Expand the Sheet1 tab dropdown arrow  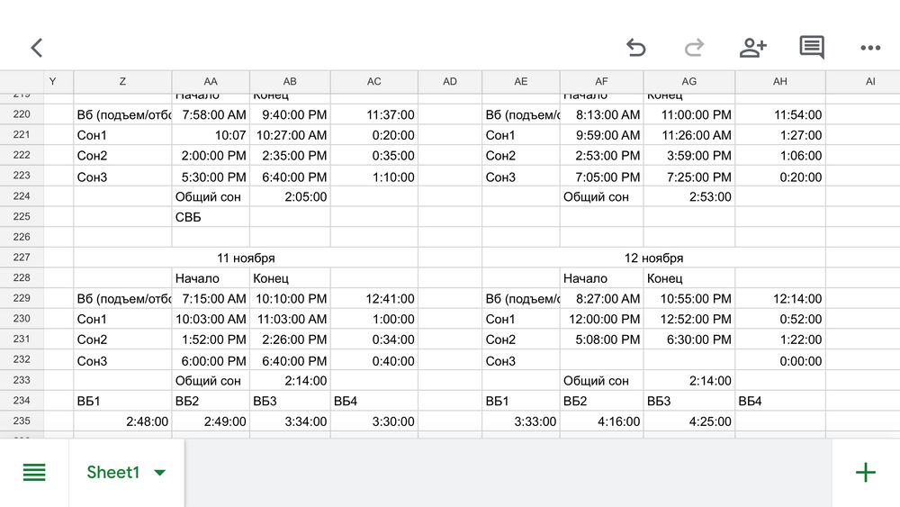coord(160,473)
